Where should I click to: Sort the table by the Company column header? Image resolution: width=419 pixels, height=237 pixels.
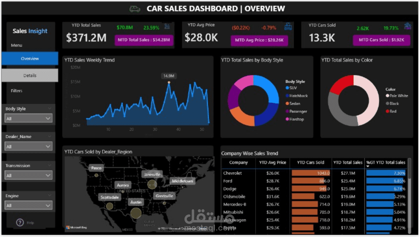coord(239,162)
